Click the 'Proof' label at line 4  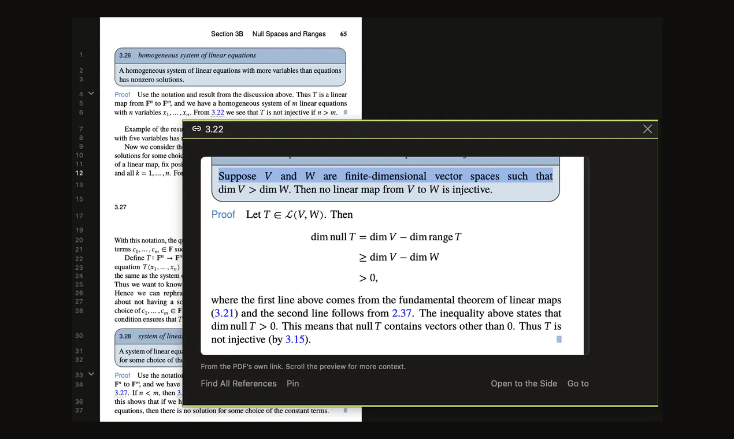[123, 95]
